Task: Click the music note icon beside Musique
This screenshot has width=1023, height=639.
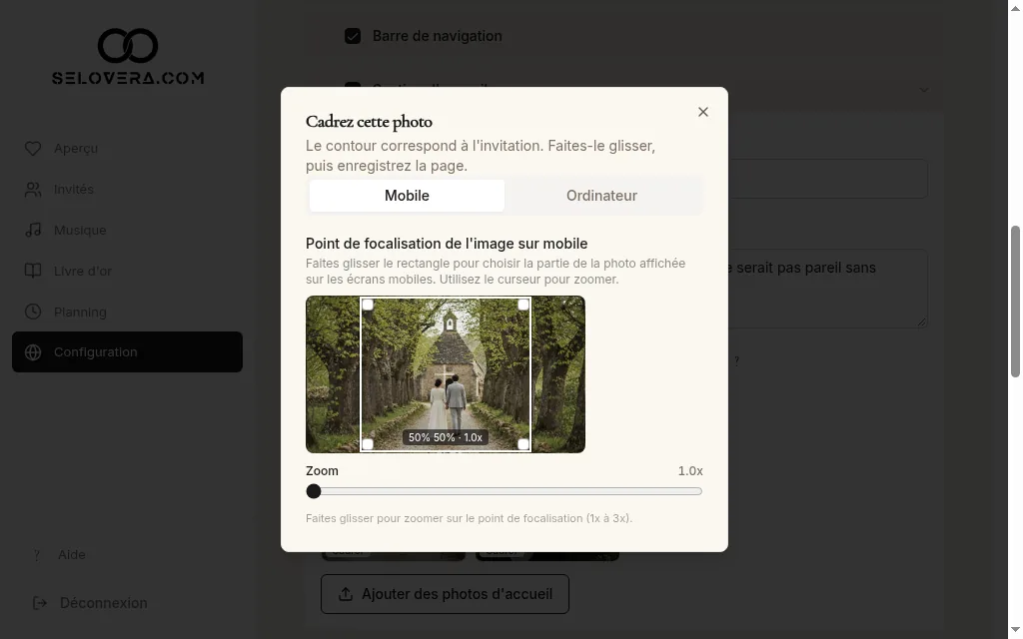Action: (33, 231)
